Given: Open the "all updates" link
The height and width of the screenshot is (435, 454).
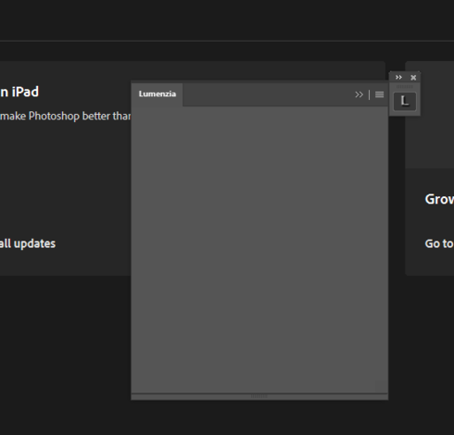Looking at the screenshot, I should [28, 243].
